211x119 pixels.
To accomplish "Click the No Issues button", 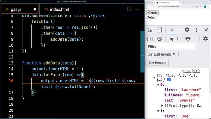I will 157,63.
